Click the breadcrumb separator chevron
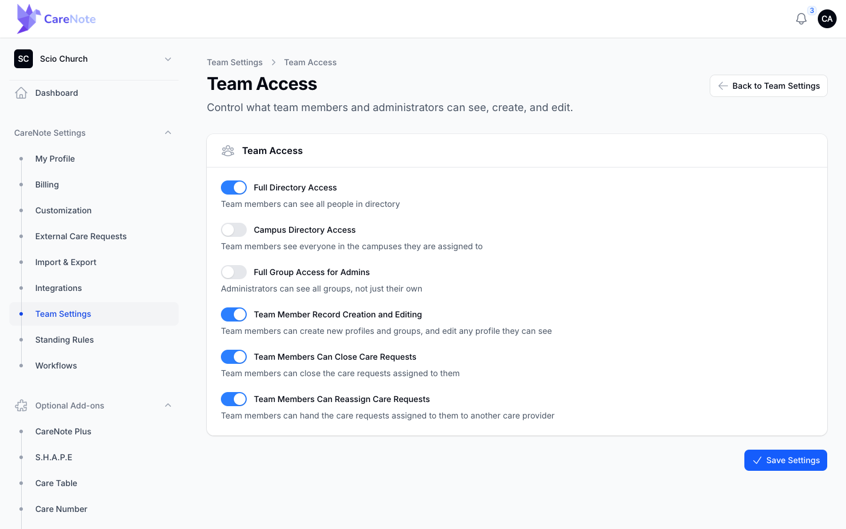This screenshot has width=846, height=529. (273, 62)
